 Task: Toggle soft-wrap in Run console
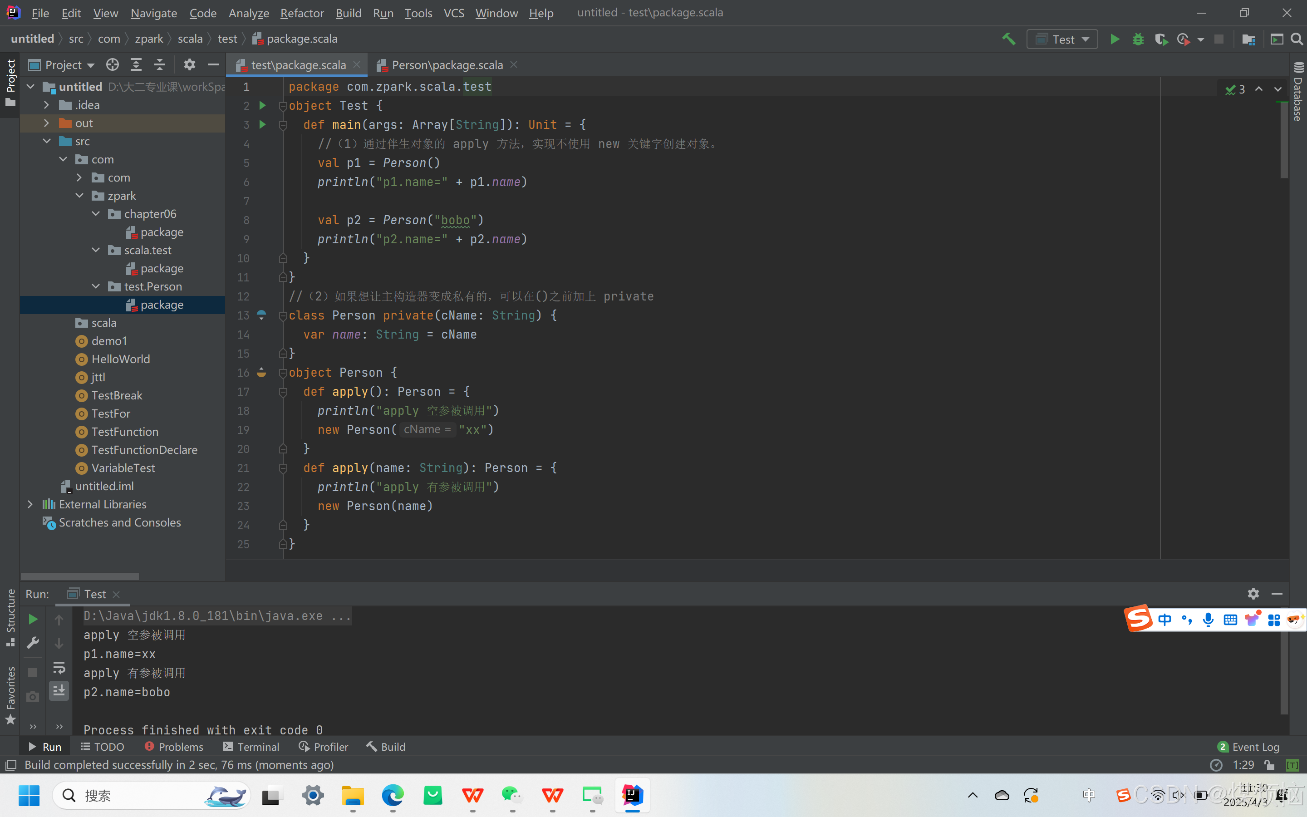point(59,667)
